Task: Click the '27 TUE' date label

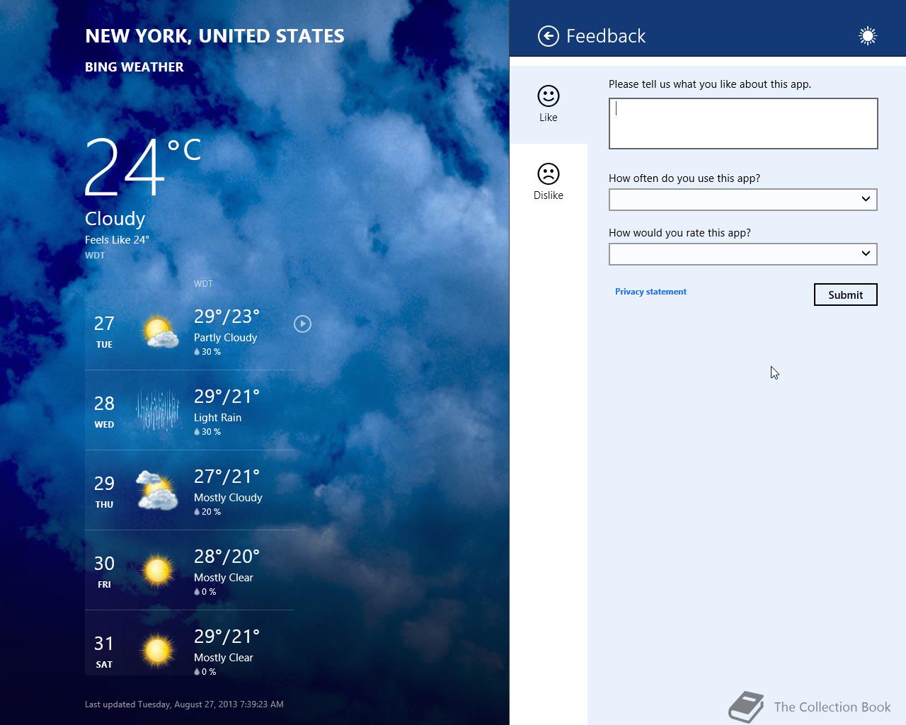Action: pos(104,331)
